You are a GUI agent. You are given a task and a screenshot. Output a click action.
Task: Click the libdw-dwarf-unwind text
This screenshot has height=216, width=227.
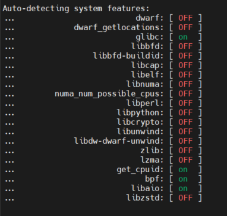(119, 141)
